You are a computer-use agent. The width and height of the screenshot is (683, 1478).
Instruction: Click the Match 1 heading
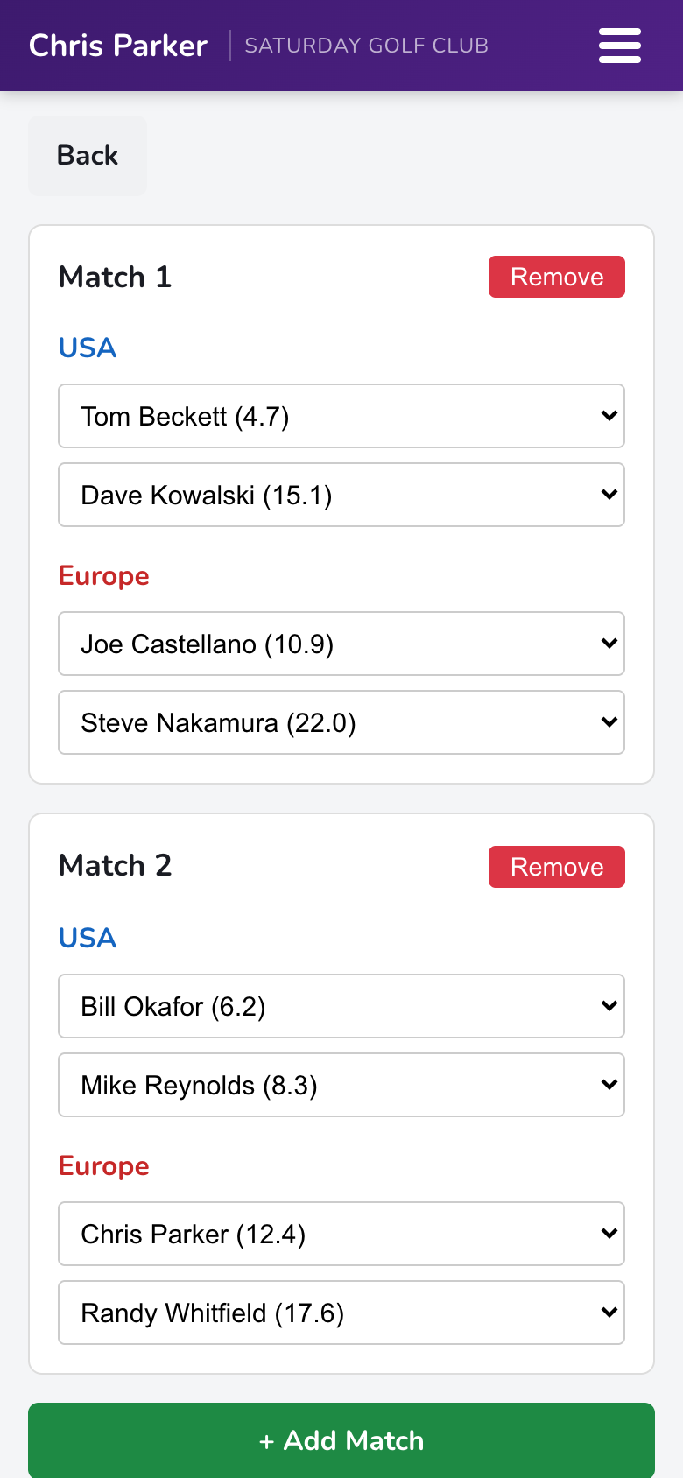[x=115, y=277]
